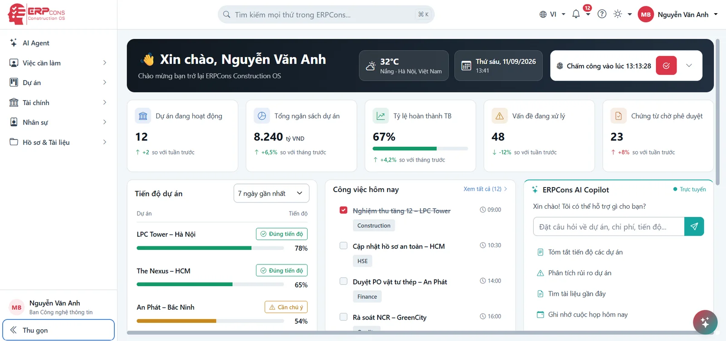Open the 7 ngày gần nhất dropdown
This screenshot has width=726, height=341.
271,193
